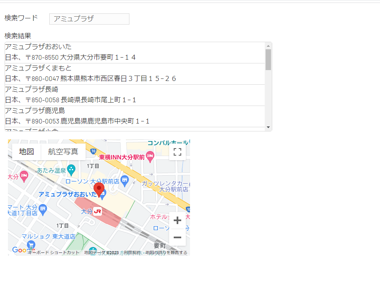Click the results list scroll down arrow

click(x=268, y=127)
